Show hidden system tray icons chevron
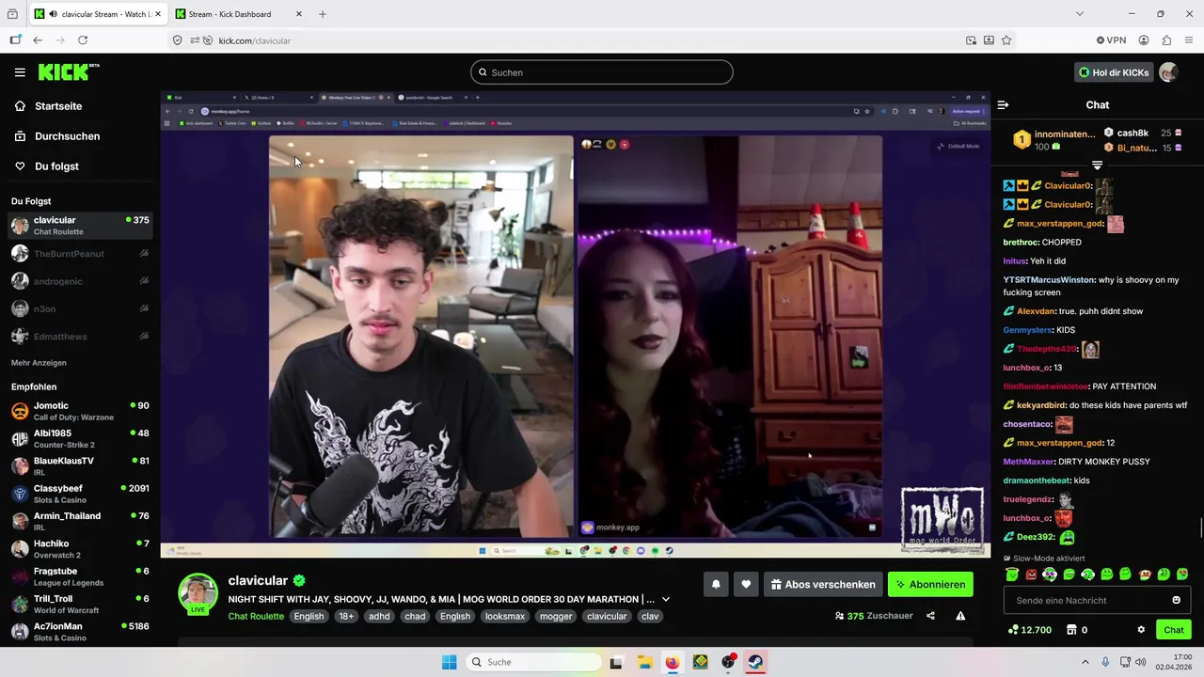This screenshot has height=677, width=1204. [1085, 662]
